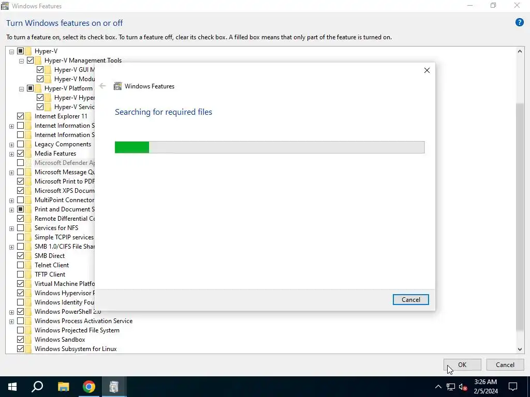Image resolution: width=530 pixels, height=397 pixels.
Task: Select Simple TCPIP services row
Action: [64, 237]
